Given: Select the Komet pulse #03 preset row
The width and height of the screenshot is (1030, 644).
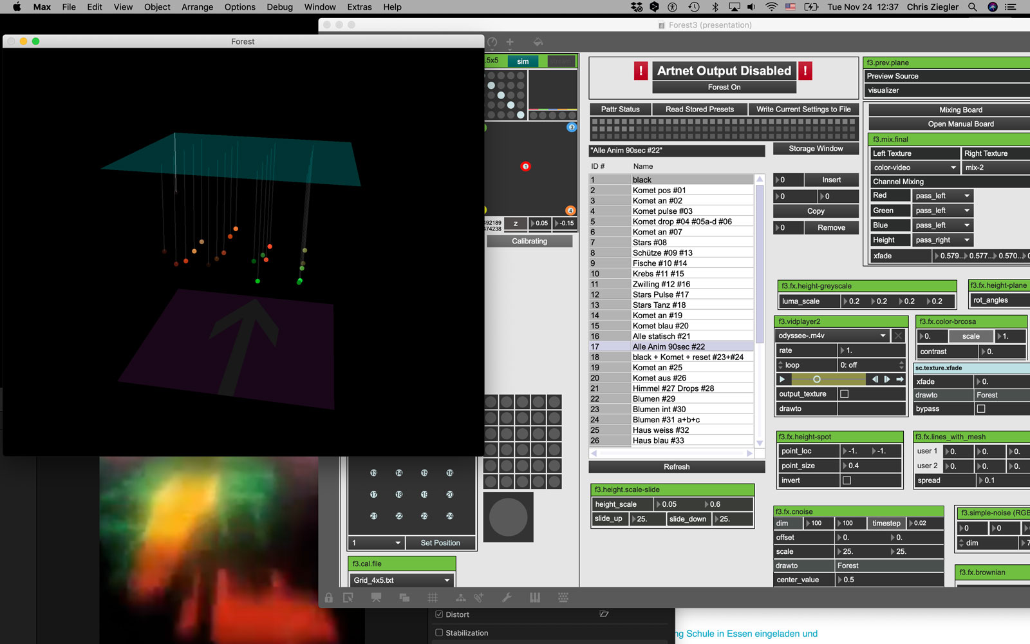Looking at the screenshot, I should tap(662, 211).
